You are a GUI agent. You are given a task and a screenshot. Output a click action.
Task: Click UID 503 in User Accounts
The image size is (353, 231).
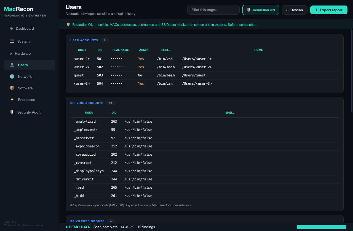coord(100,75)
